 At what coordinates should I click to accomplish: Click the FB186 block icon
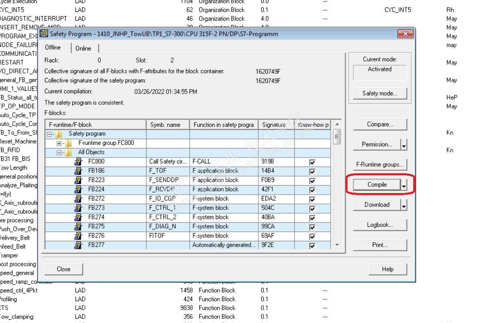tap(76, 171)
